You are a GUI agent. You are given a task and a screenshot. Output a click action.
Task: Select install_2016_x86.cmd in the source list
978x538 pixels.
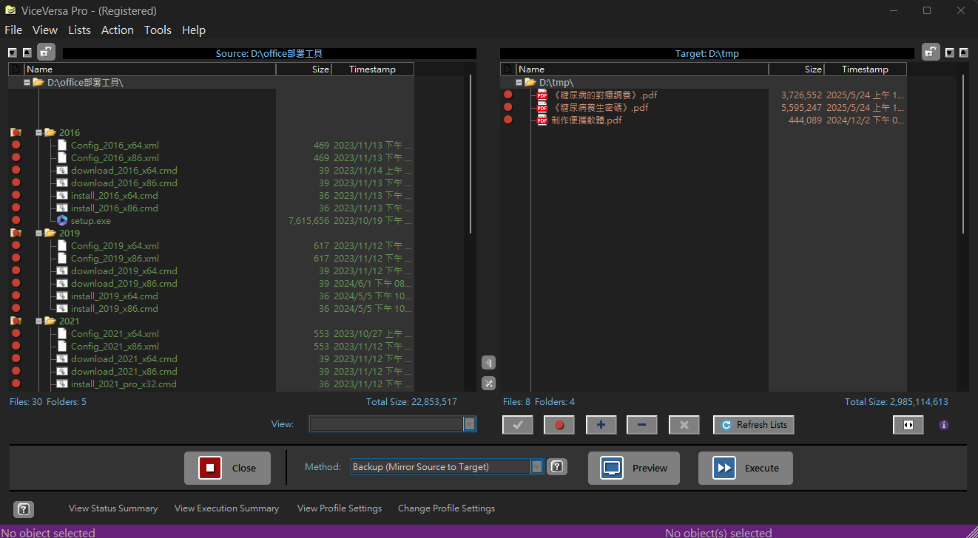click(115, 208)
